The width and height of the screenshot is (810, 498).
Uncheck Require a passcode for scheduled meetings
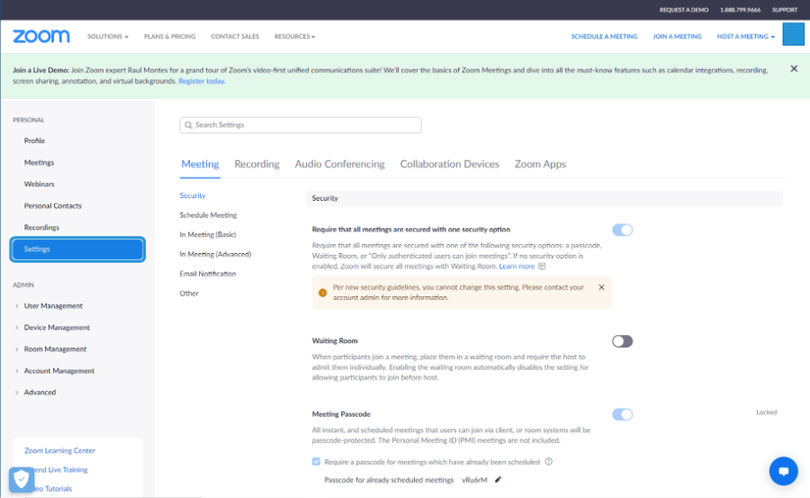pyautogui.click(x=316, y=461)
